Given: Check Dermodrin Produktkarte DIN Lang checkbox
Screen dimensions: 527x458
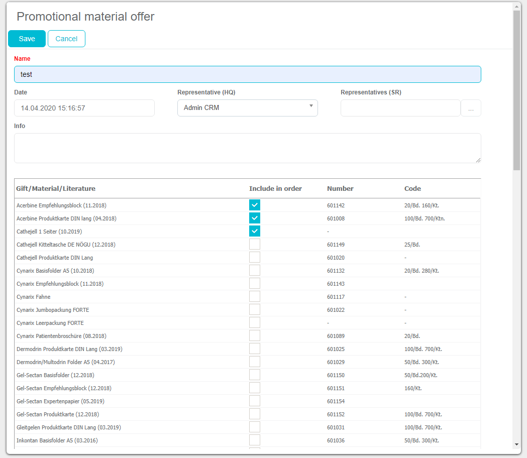Looking at the screenshot, I should [255, 349].
